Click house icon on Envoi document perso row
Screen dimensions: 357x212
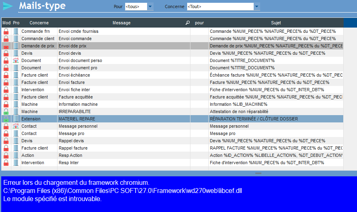point(16,61)
